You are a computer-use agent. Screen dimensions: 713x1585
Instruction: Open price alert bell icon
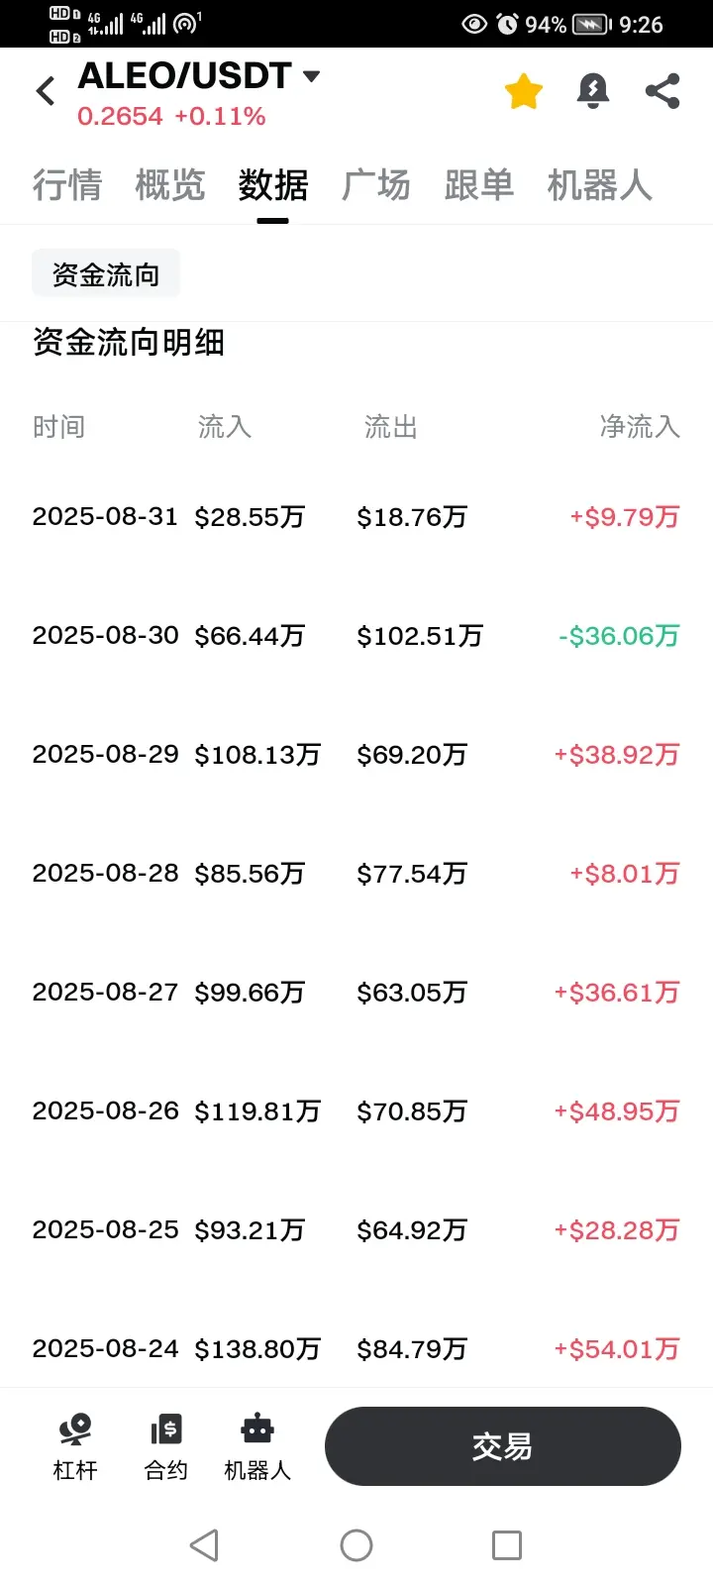(593, 91)
